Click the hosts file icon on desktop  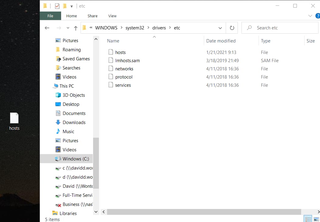tap(14, 118)
